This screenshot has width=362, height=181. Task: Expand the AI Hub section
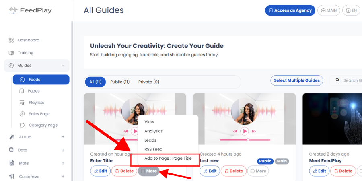pos(63,137)
